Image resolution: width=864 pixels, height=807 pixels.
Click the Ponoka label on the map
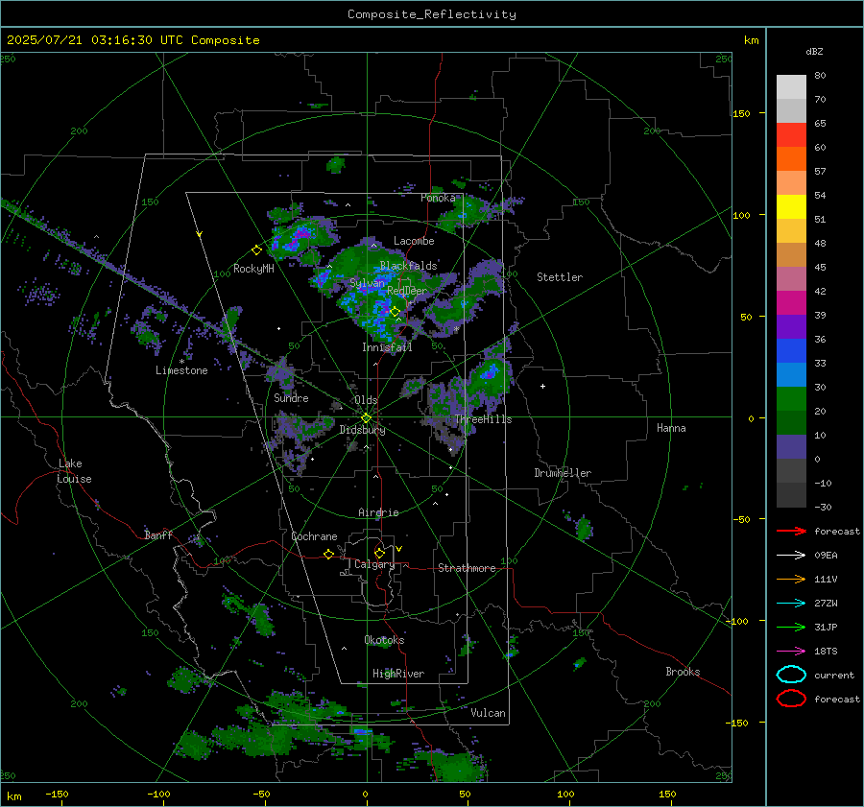[x=438, y=198]
